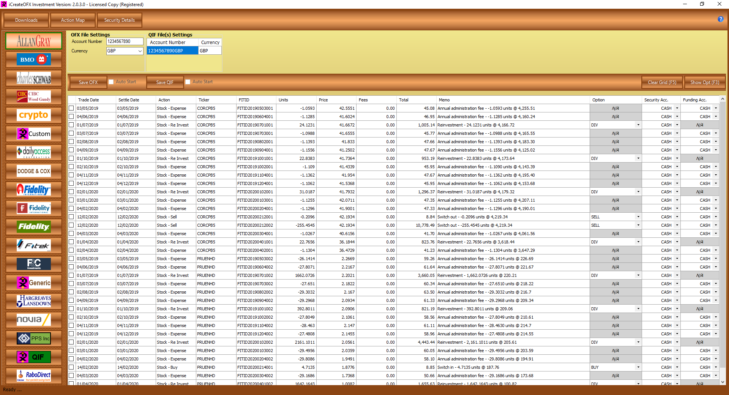This screenshot has height=395, width=729.
Task: Select the Hargreaves Lansdown icon
Action: click(33, 301)
